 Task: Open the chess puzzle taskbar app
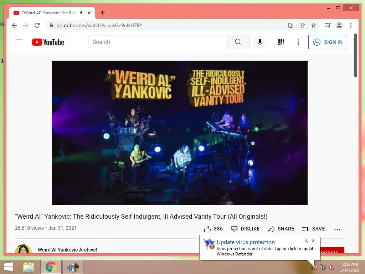coord(73,267)
